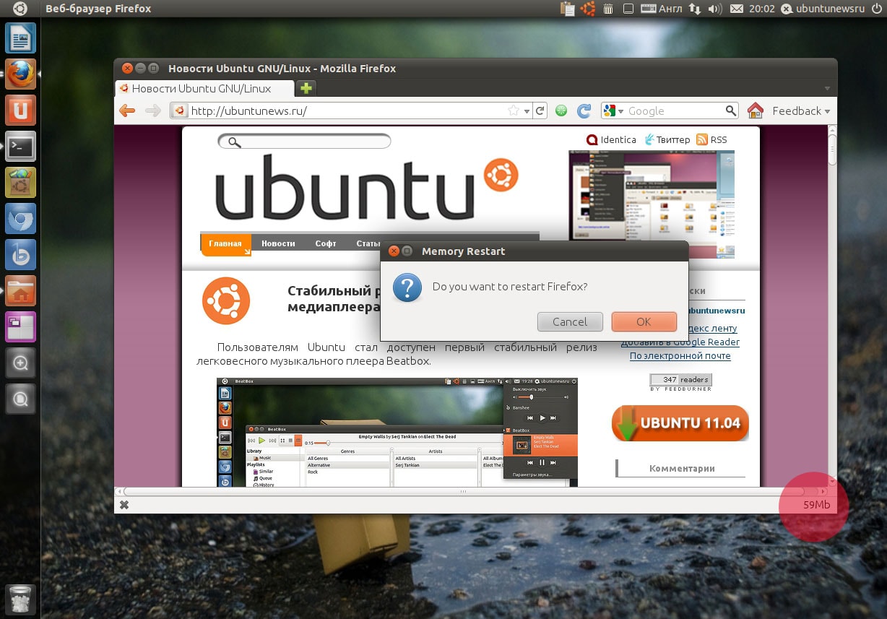Open a new tab with the green plus

tap(306, 88)
